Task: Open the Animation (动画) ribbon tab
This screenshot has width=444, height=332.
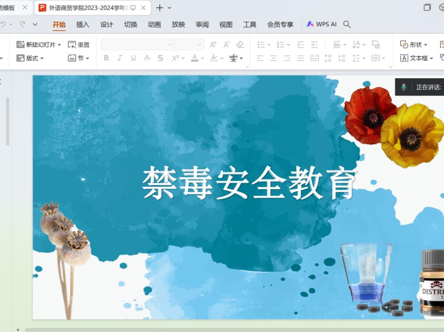Action: click(154, 25)
